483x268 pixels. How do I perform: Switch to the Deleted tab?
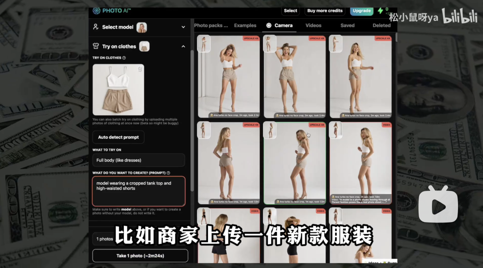point(381,25)
